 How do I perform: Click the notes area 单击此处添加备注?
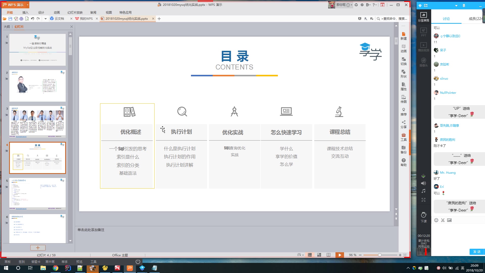[91, 230]
